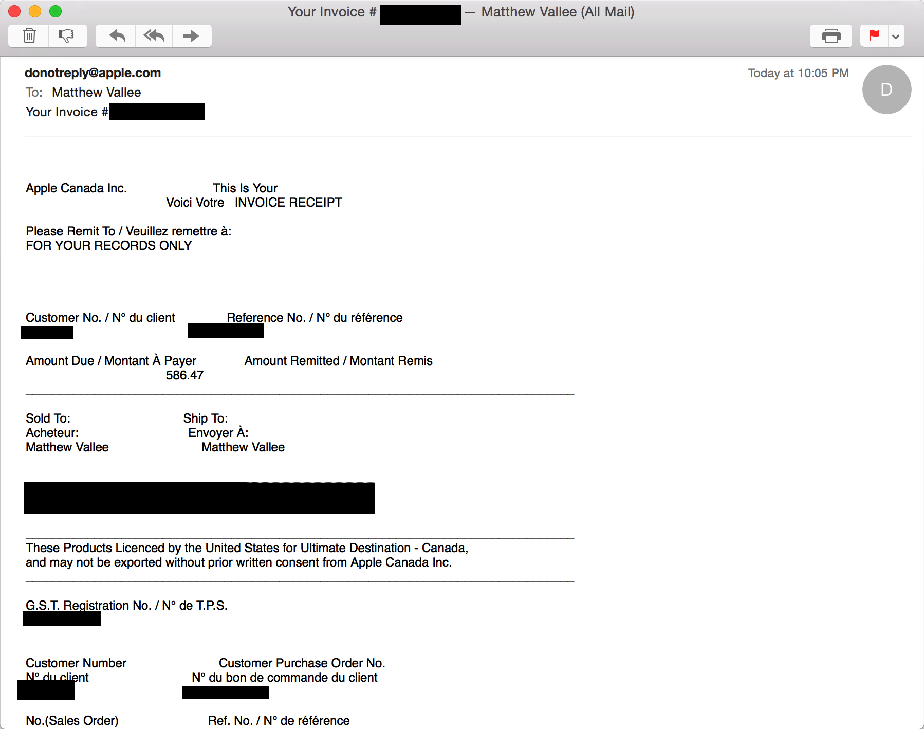This screenshot has width=924, height=729.
Task: Click 'INVOICE RECEIPT' text
Action: [x=288, y=203]
